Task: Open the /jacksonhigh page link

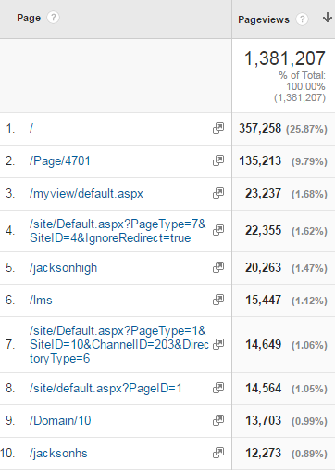Action: point(63,268)
